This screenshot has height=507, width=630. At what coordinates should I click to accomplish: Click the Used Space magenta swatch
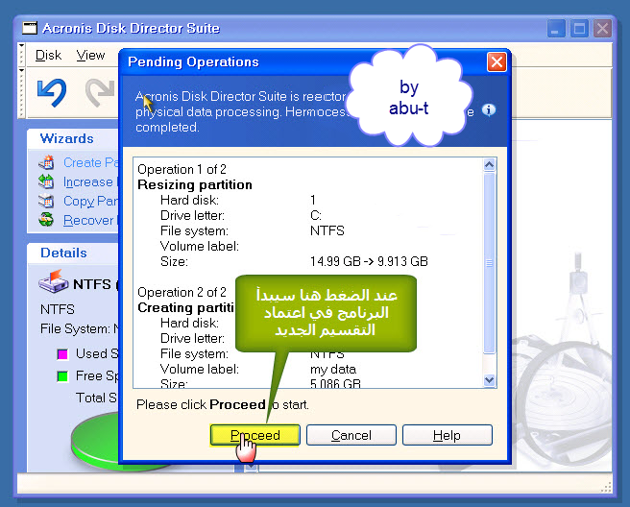coord(62,354)
